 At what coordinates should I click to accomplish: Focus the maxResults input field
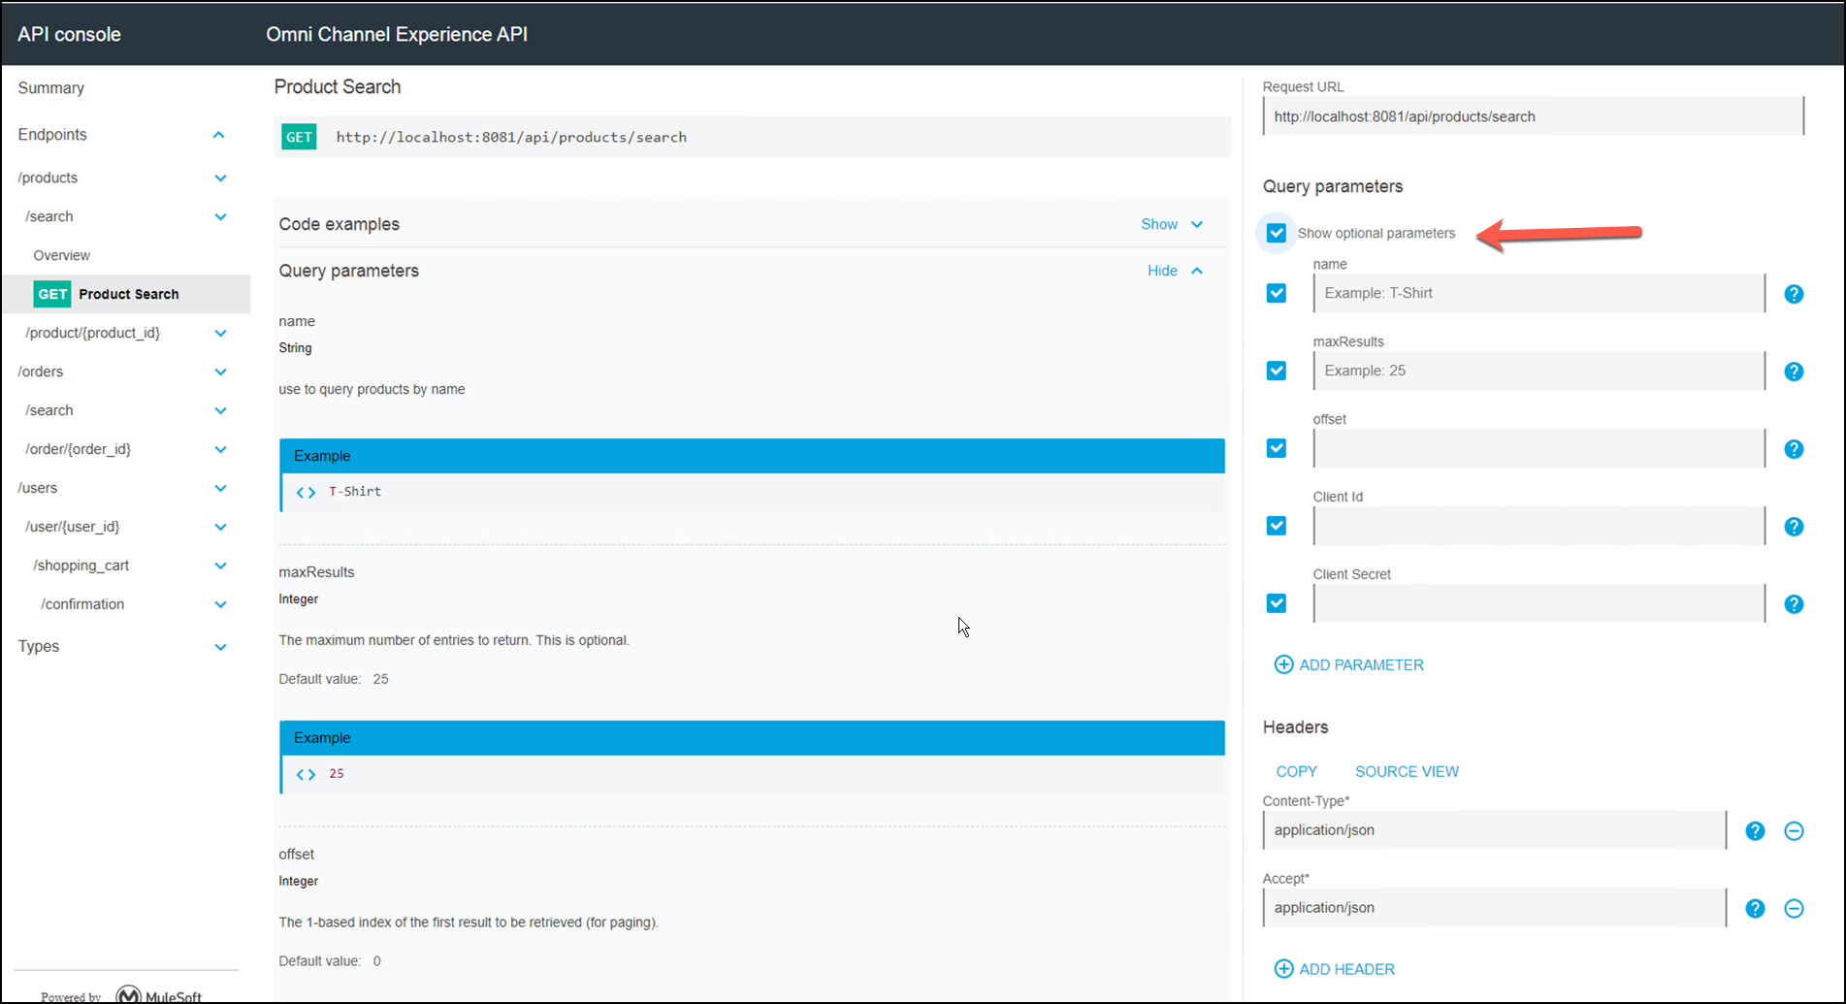coord(1538,371)
